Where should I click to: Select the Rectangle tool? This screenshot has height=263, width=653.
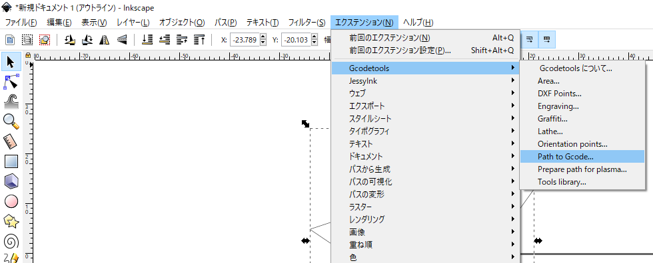11,161
